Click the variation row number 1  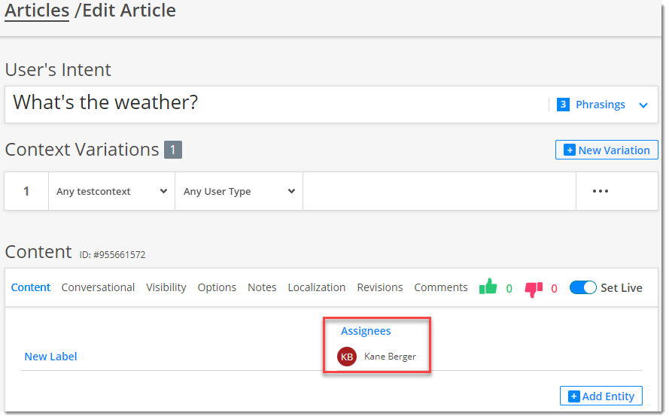(26, 191)
